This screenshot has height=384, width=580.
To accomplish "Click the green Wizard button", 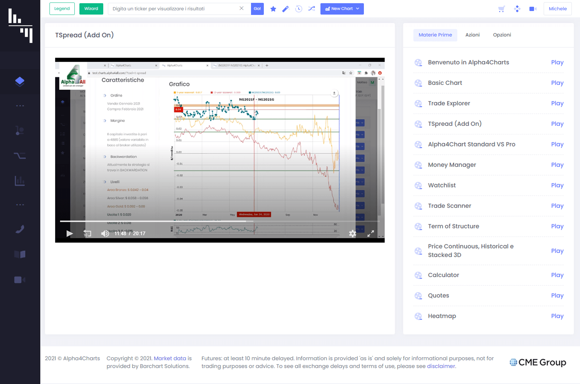I will coord(91,9).
